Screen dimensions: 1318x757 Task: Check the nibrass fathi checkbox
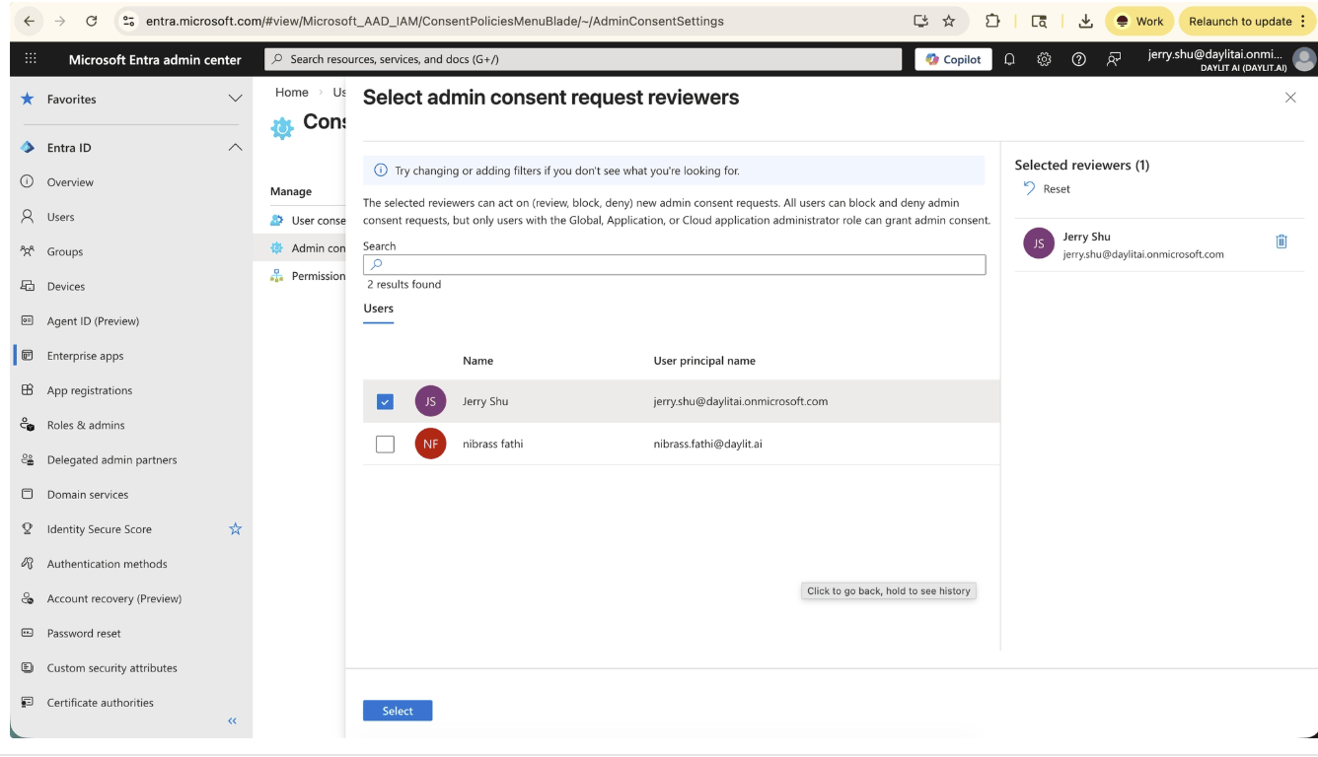pos(385,445)
